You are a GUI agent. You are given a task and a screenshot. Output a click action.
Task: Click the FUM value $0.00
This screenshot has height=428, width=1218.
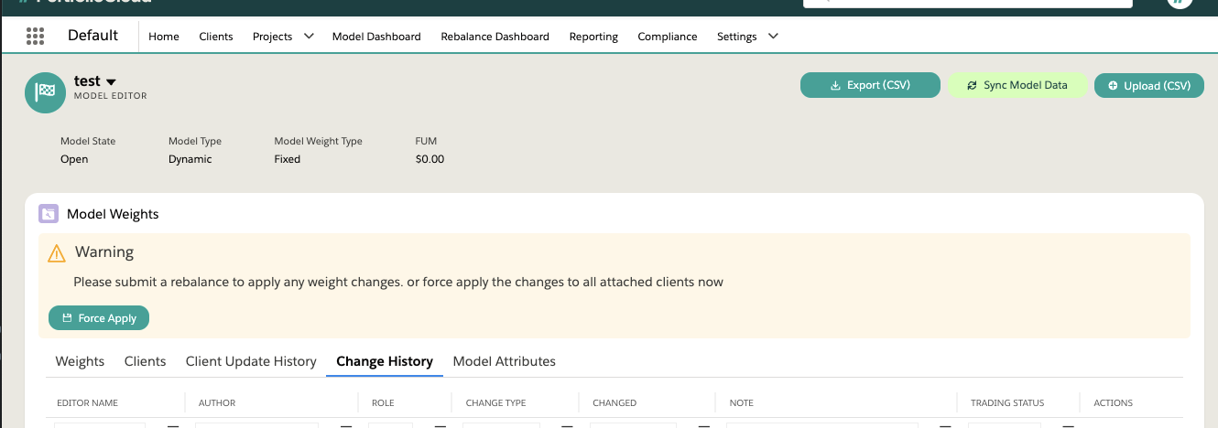(430, 159)
